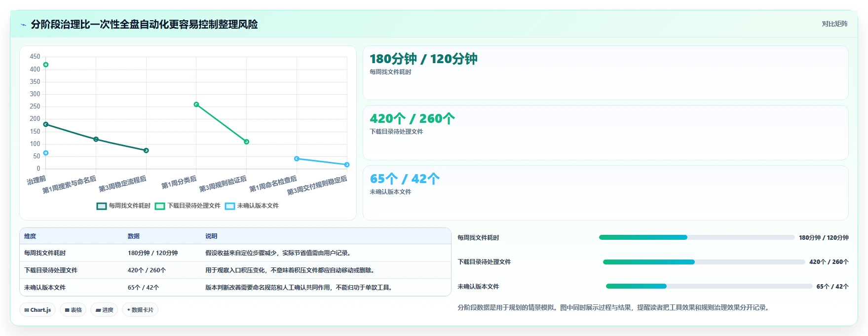Click the data point at 第3周稳定流程后
Viewport: 868px width, 336px height.
coord(146,150)
